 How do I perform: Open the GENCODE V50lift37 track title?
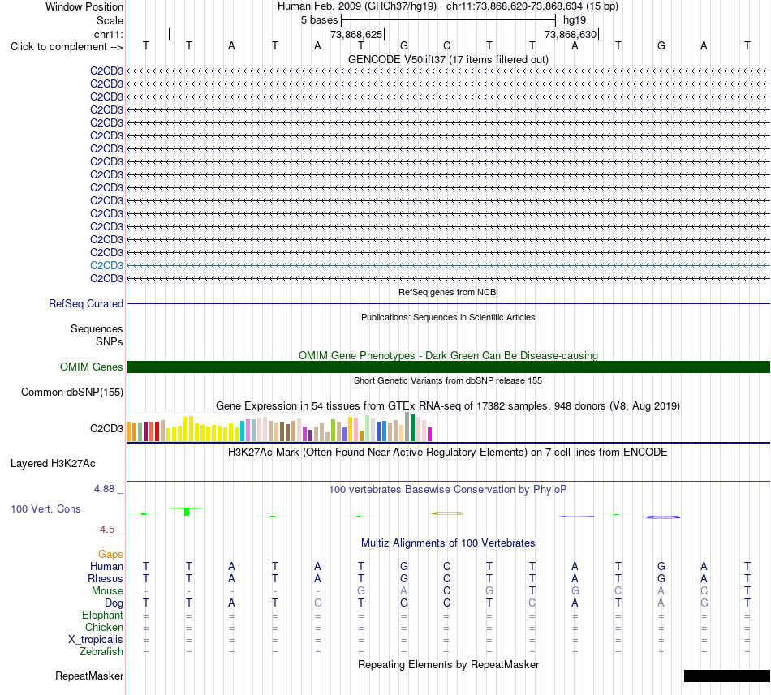(448, 59)
